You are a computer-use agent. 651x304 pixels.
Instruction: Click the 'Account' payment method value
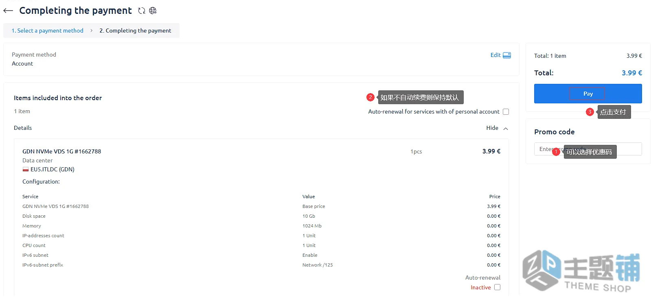pyautogui.click(x=22, y=63)
